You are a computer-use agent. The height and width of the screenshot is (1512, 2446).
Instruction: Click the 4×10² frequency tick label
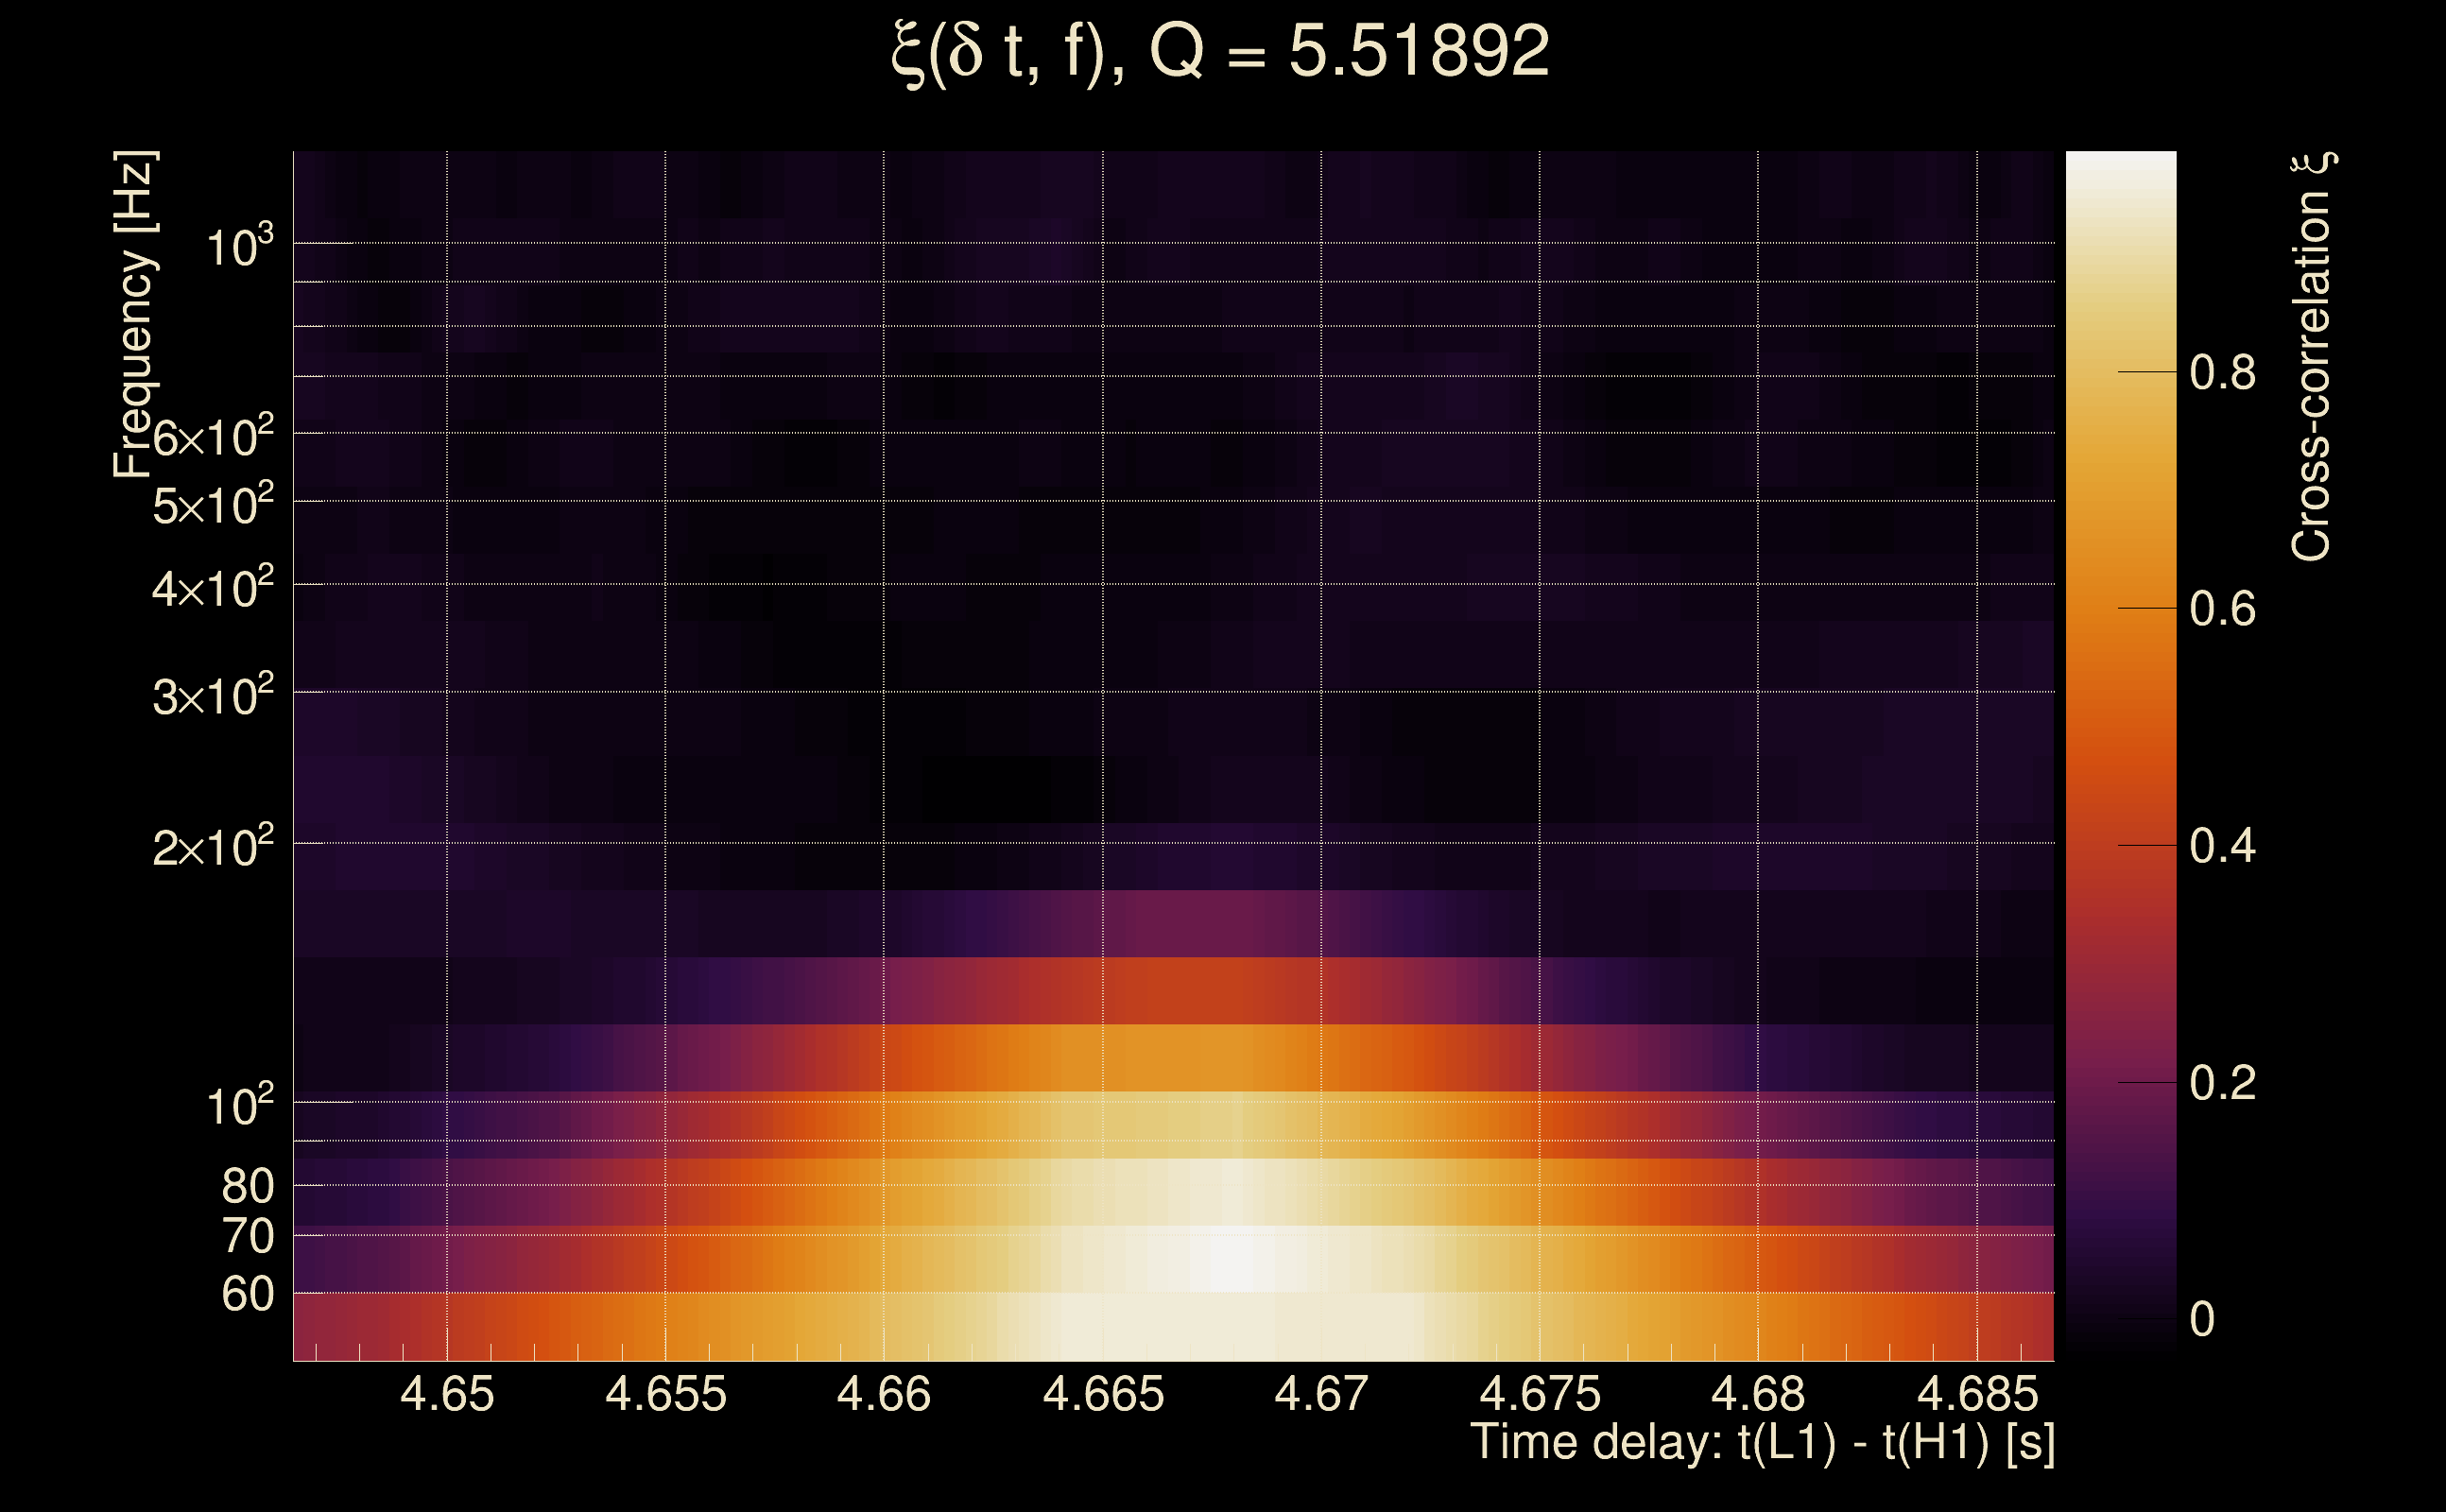pos(212,588)
